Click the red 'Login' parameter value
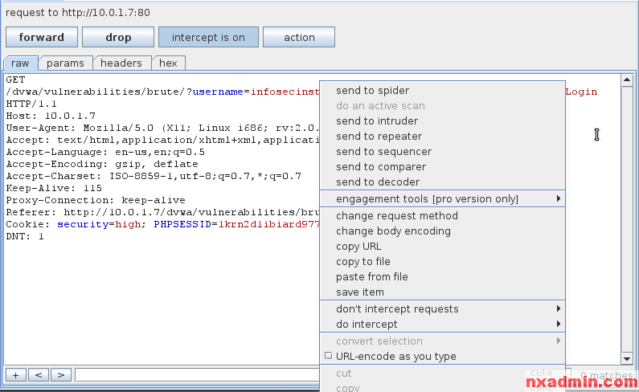This screenshot has width=639, height=392. coord(582,92)
